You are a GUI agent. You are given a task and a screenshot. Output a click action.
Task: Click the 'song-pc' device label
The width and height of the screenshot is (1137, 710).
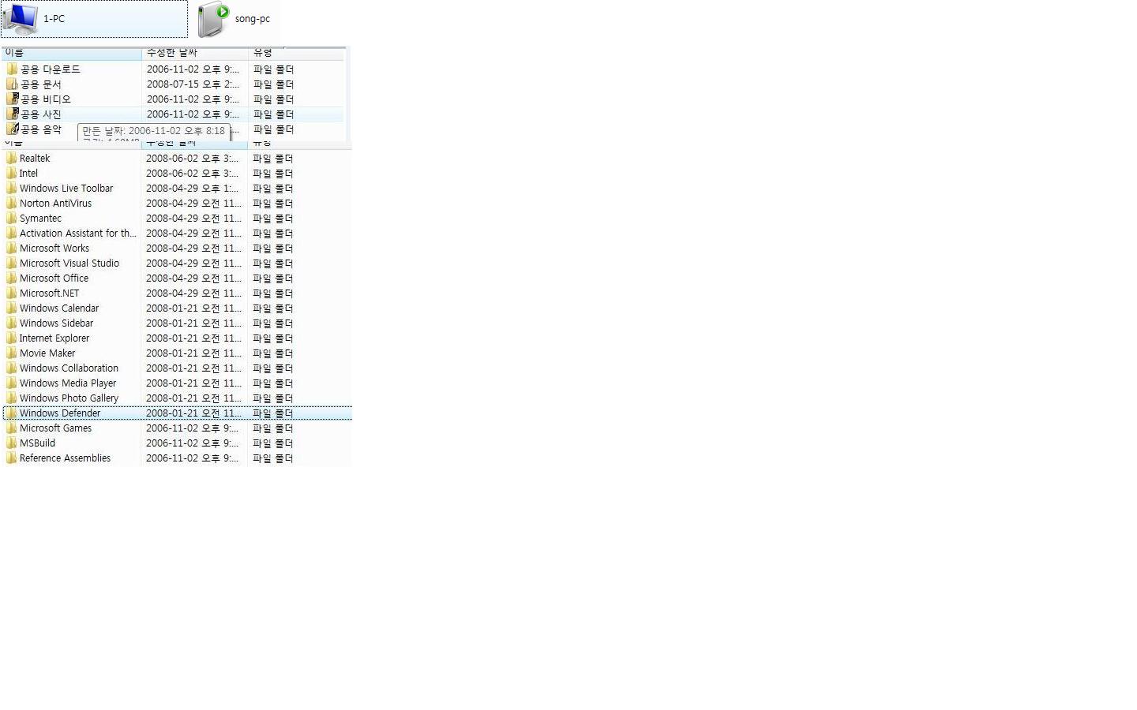[252, 19]
